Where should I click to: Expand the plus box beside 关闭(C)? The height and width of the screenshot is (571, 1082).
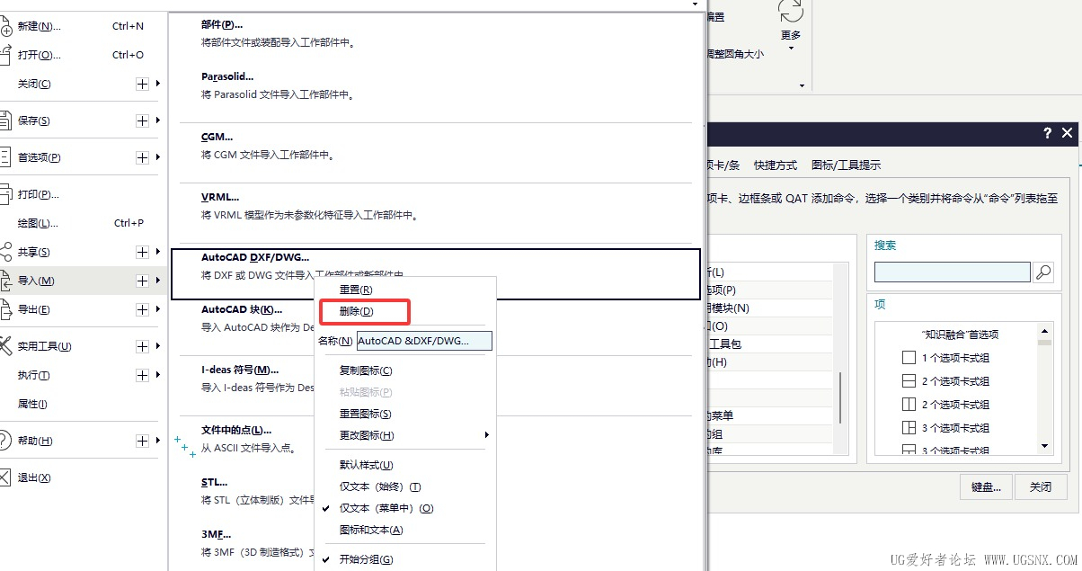click(142, 84)
